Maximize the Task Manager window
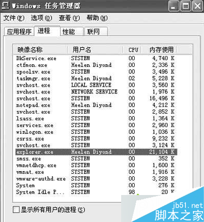The height and width of the screenshot is (222, 204). tap(185, 6)
